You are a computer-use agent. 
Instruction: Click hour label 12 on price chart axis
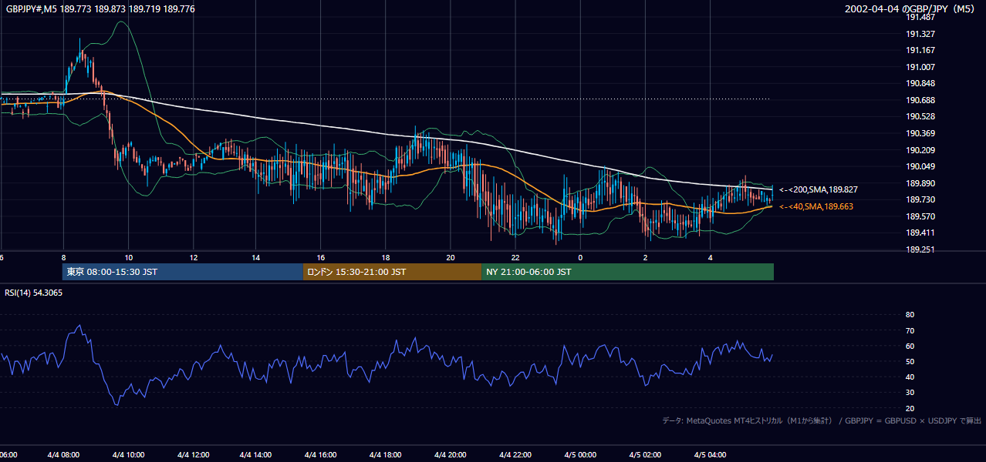coord(193,258)
